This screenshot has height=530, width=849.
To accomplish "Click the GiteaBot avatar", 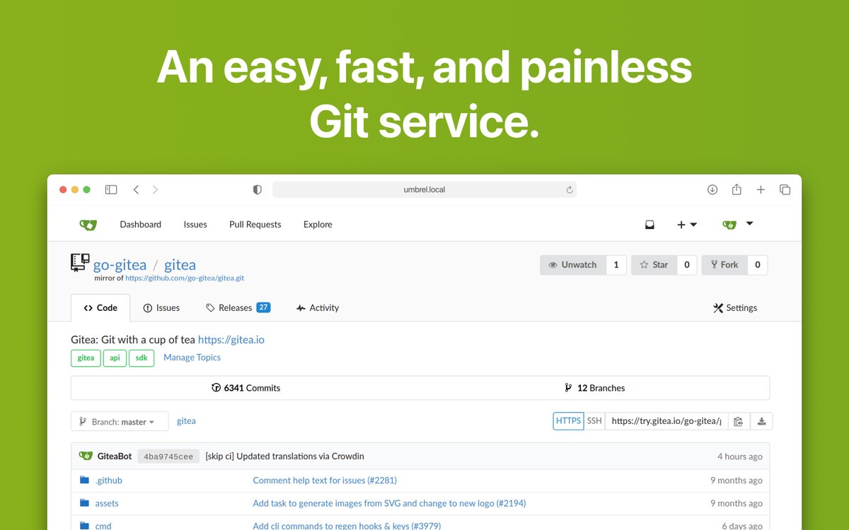I will click(86, 456).
